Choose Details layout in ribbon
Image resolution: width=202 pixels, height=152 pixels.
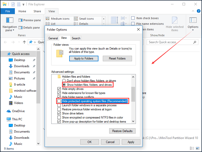tap(81, 24)
